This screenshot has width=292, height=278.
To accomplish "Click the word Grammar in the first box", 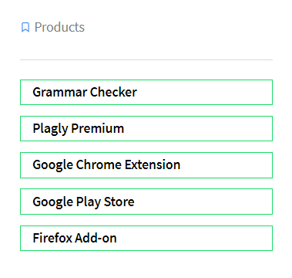I will [60, 92].
